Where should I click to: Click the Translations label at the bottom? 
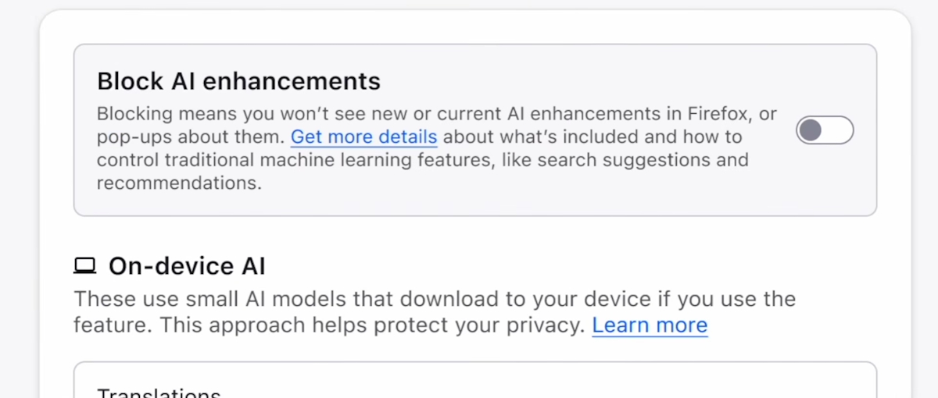pyautogui.click(x=159, y=393)
